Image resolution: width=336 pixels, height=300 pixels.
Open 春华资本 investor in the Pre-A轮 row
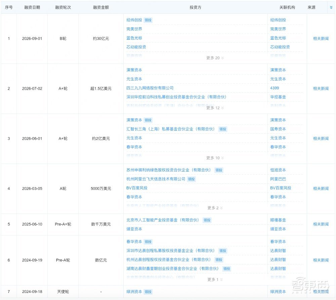[x=134, y=242]
